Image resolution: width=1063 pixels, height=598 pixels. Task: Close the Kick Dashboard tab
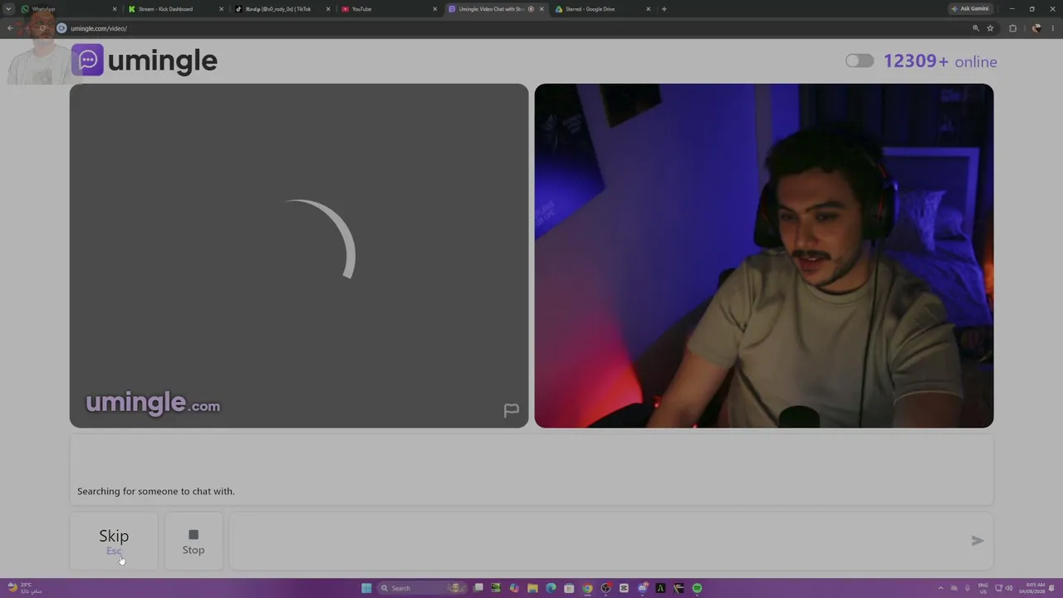221,9
